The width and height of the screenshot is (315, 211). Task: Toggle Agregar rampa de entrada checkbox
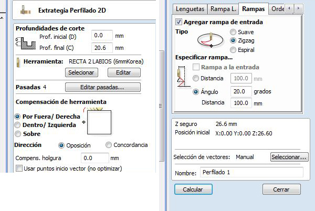[x=178, y=22]
